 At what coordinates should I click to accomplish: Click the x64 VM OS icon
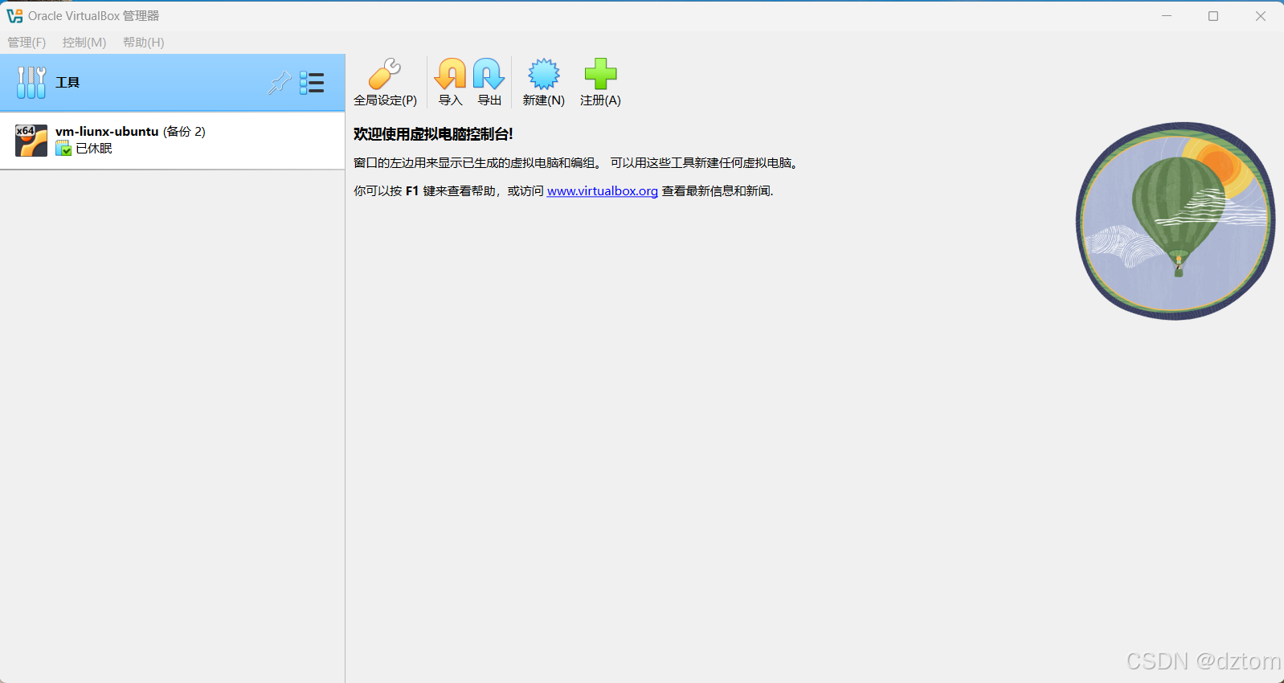pos(31,141)
